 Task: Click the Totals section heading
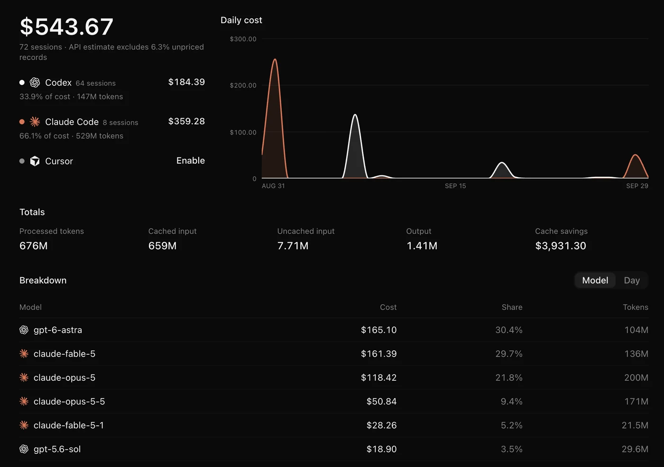[32, 212]
